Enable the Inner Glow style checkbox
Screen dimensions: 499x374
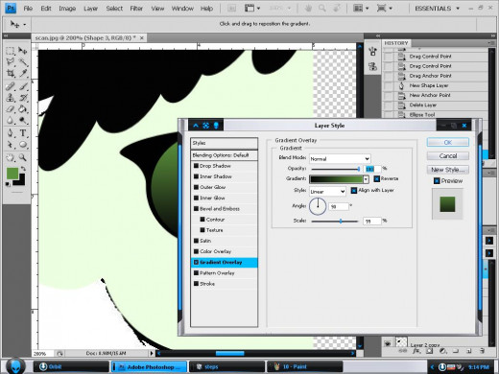(196, 198)
